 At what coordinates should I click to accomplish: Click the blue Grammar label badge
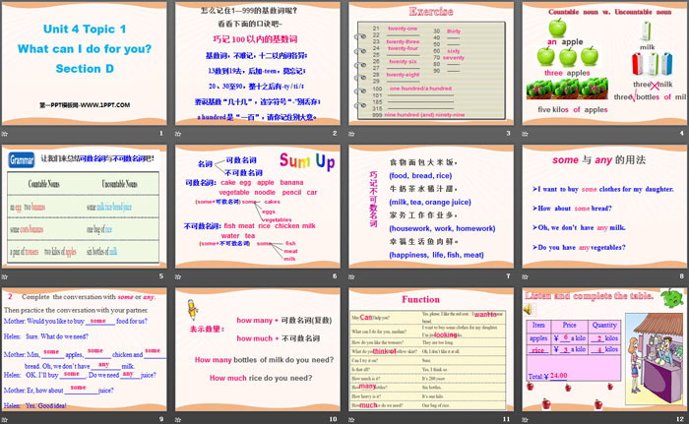click(x=22, y=158)
